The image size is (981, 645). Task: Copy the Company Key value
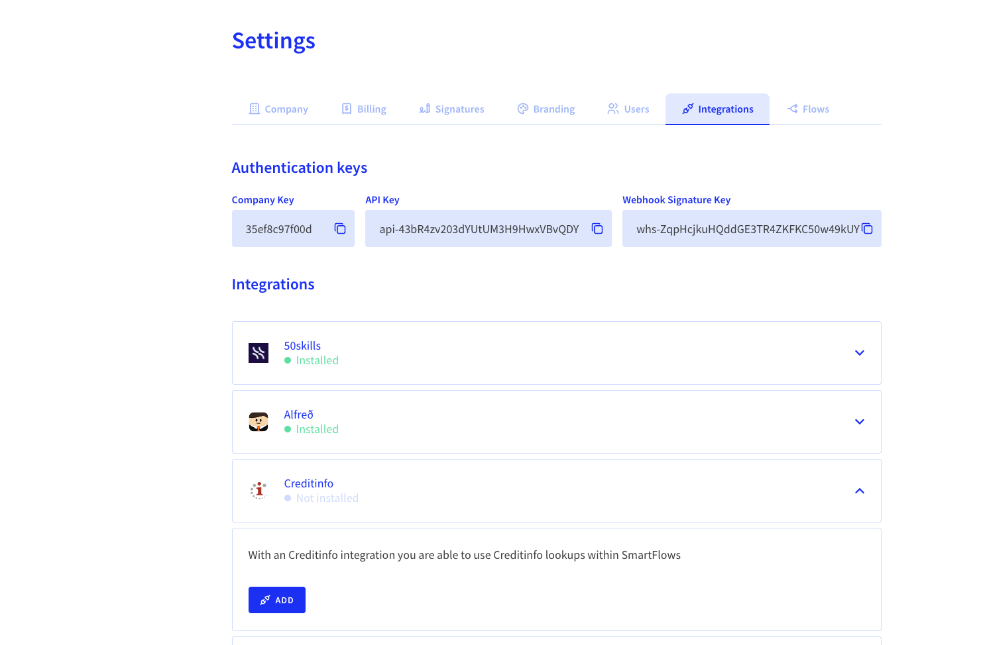click(x=340, y=228)
